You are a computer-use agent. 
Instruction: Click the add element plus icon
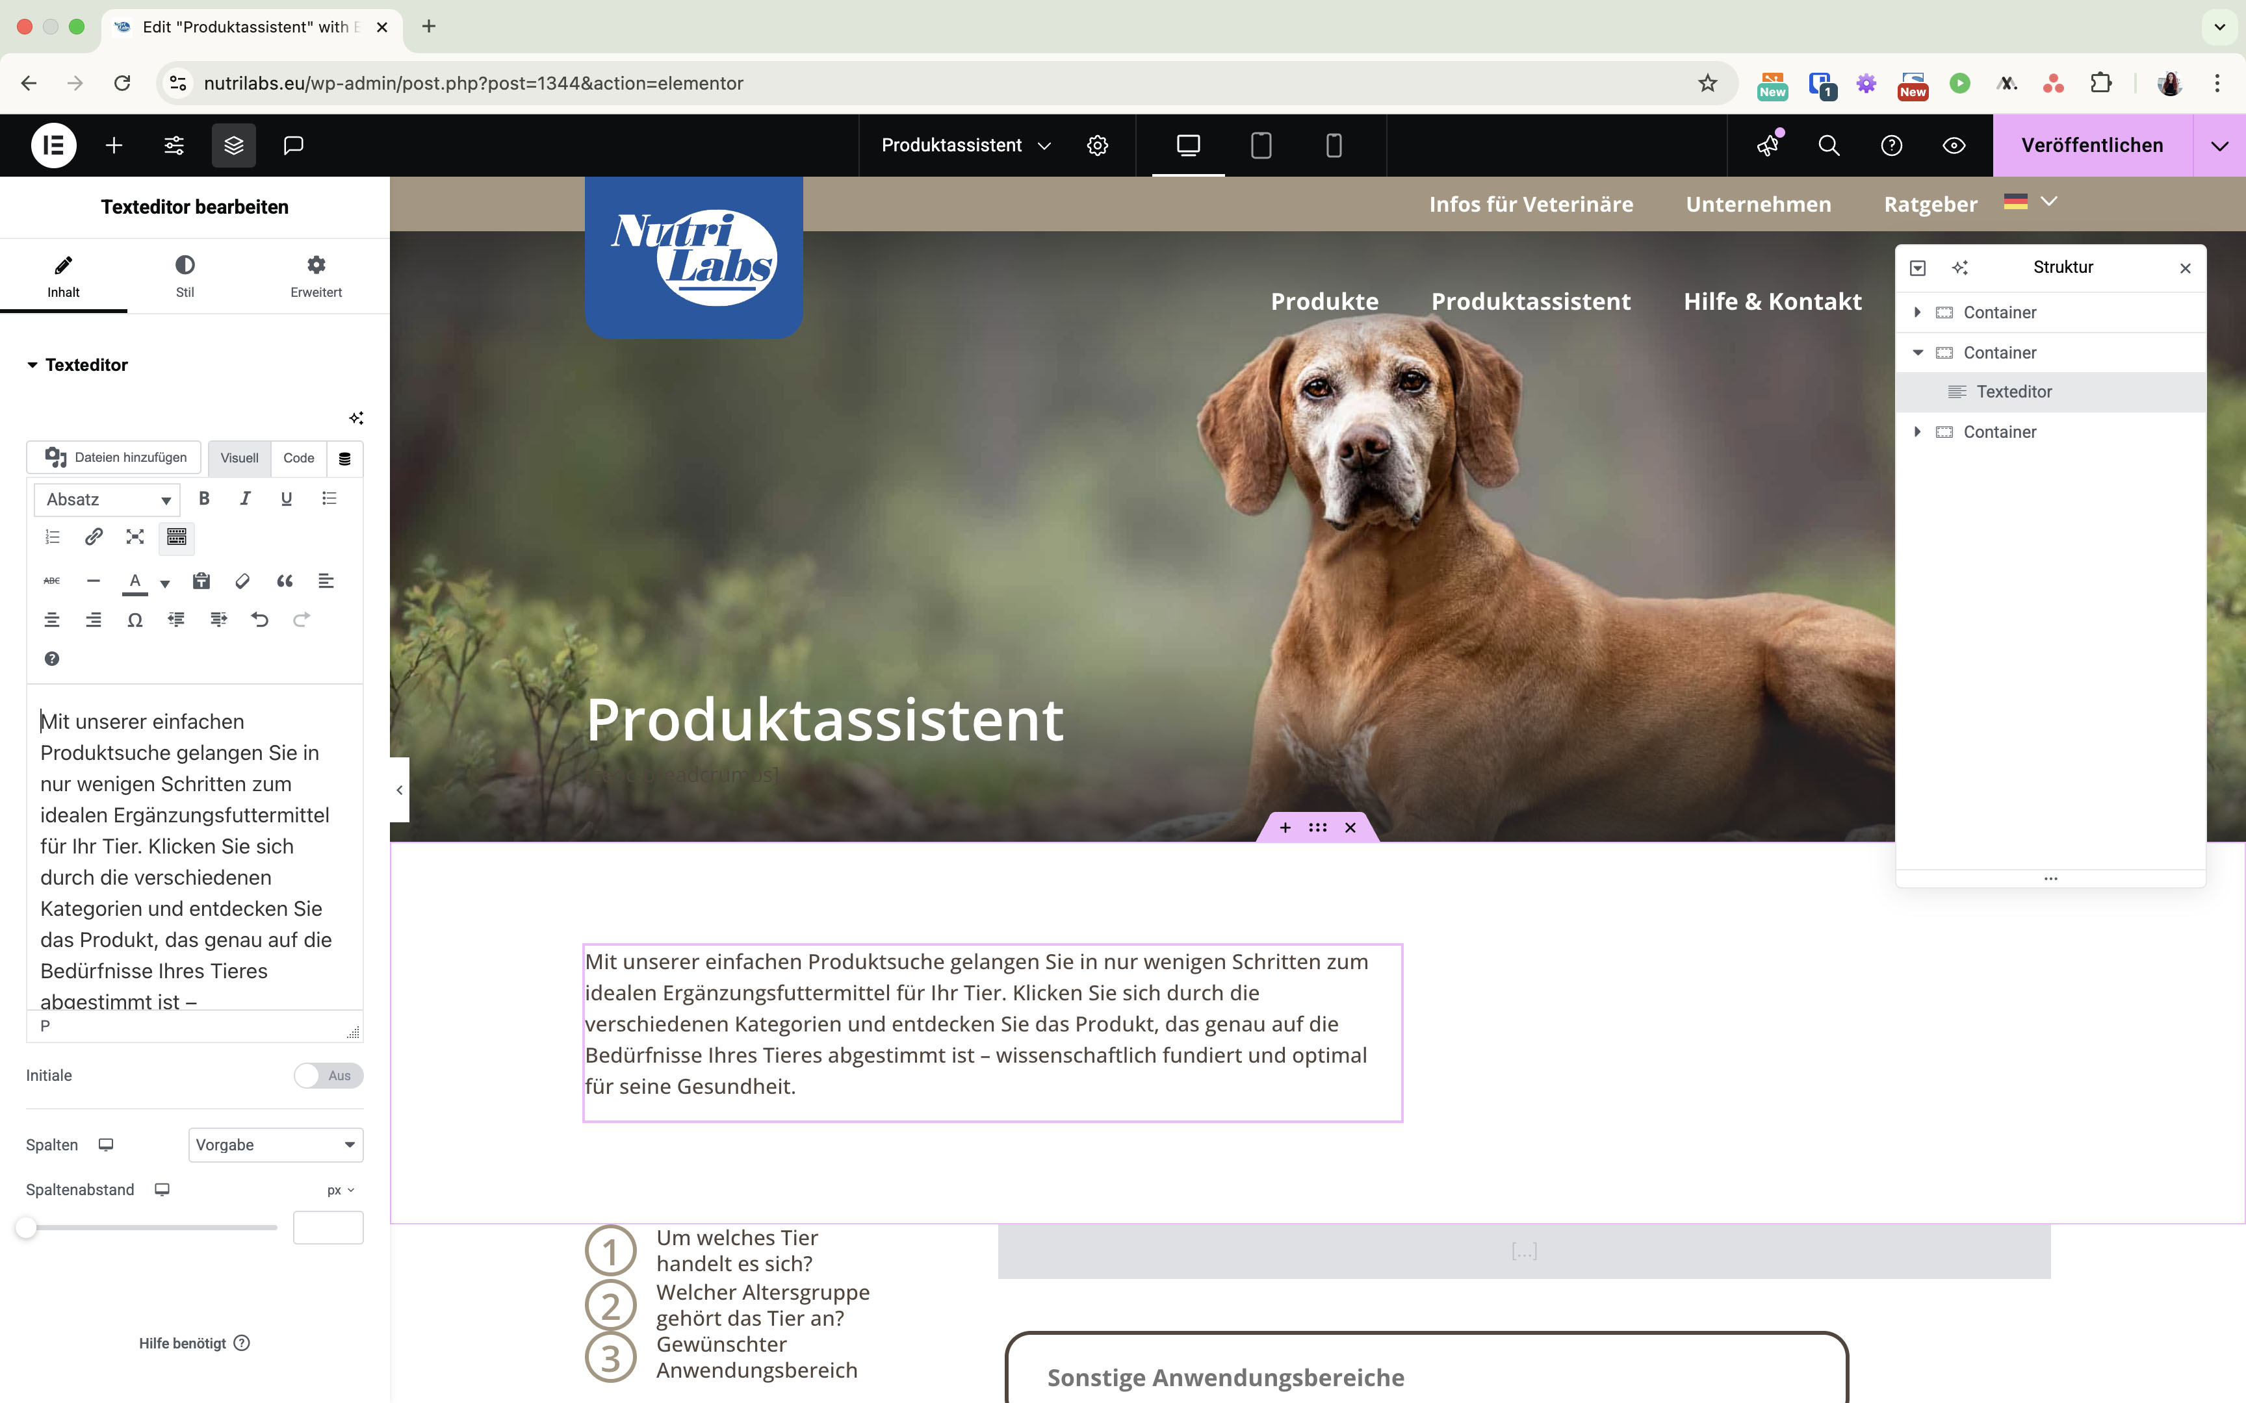[114, 145]
